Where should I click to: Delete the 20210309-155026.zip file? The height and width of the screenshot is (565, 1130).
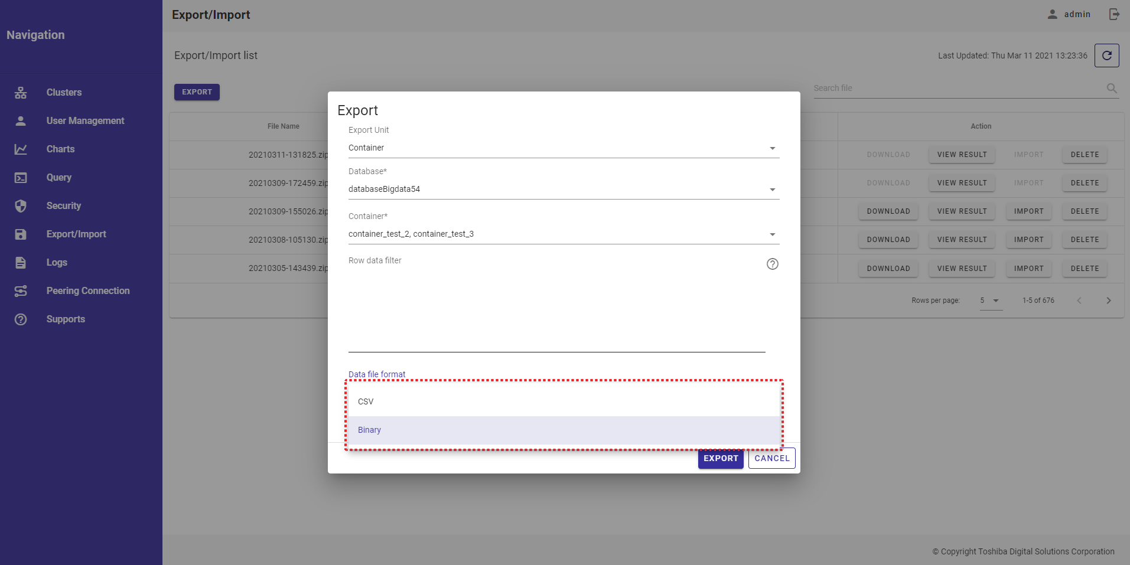1085,211
